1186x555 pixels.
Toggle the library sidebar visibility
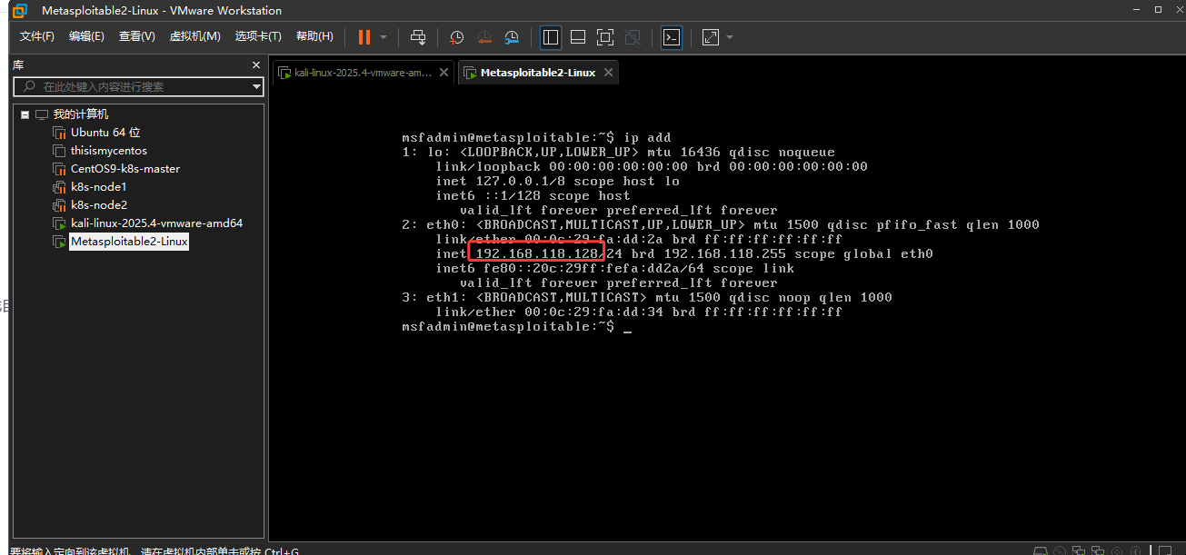[x=551, y=37]
